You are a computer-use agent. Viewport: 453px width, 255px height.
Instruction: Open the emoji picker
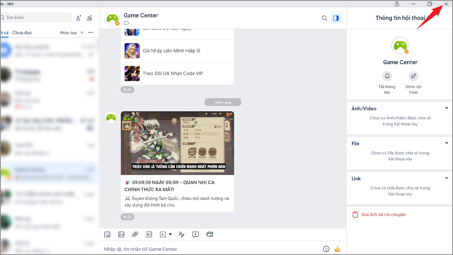pos(326,249)
